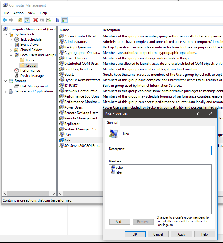Click the Apply button
The width and height of the screenshot is (223, 243).
coord(181,234)
